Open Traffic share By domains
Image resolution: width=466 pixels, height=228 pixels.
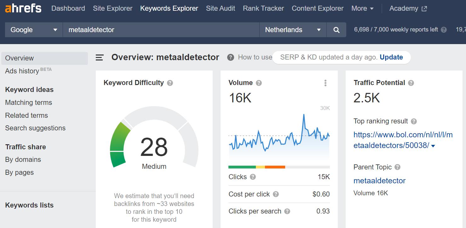tap(23, 160)
